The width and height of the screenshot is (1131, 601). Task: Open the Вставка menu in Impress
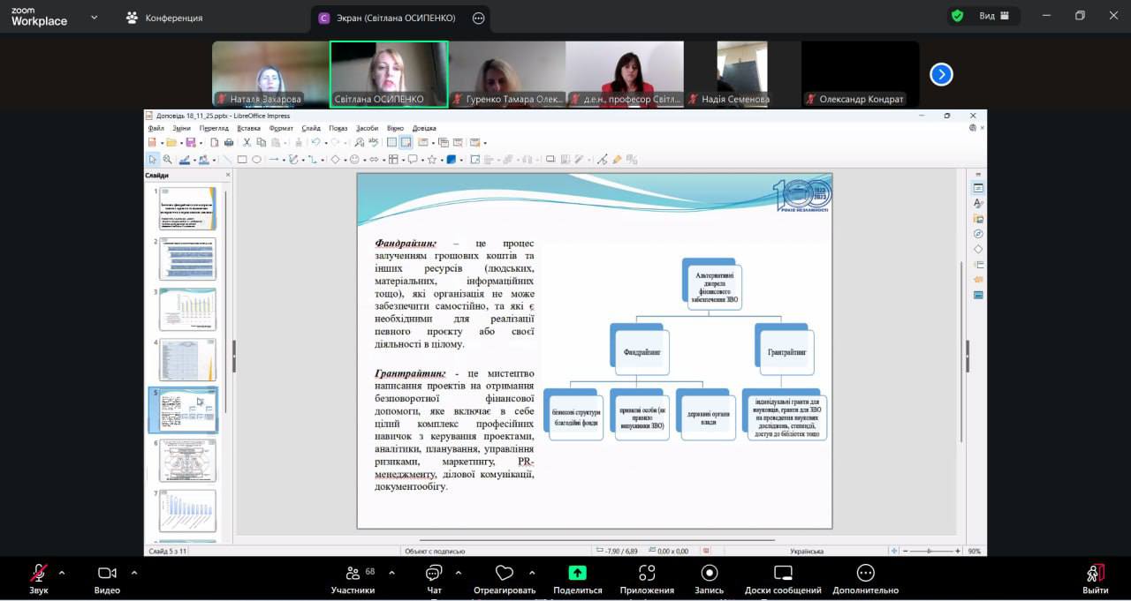[249, 128]
